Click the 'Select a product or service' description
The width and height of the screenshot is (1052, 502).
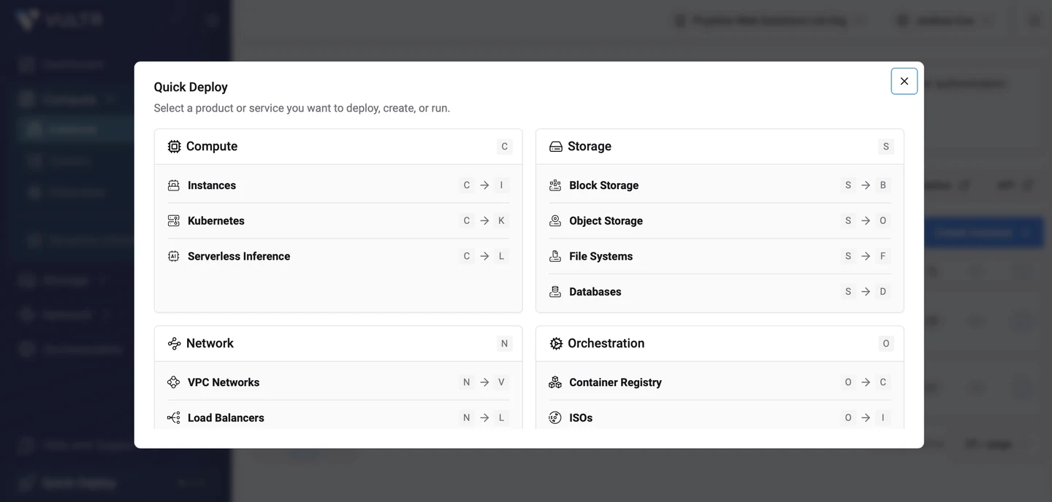302,108
